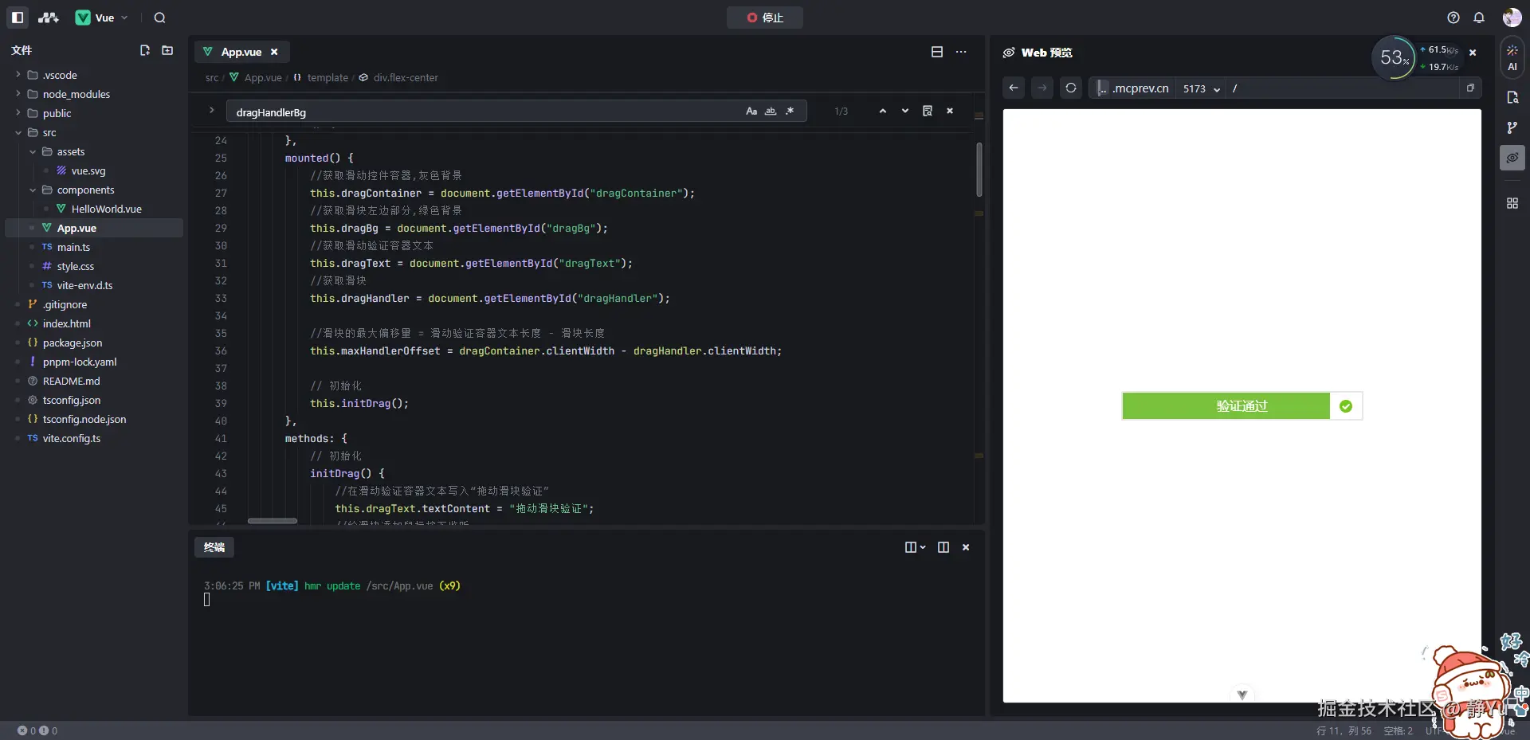1530x740 pixels.
Task: Click the preview URL path field
Action: 1344,88
